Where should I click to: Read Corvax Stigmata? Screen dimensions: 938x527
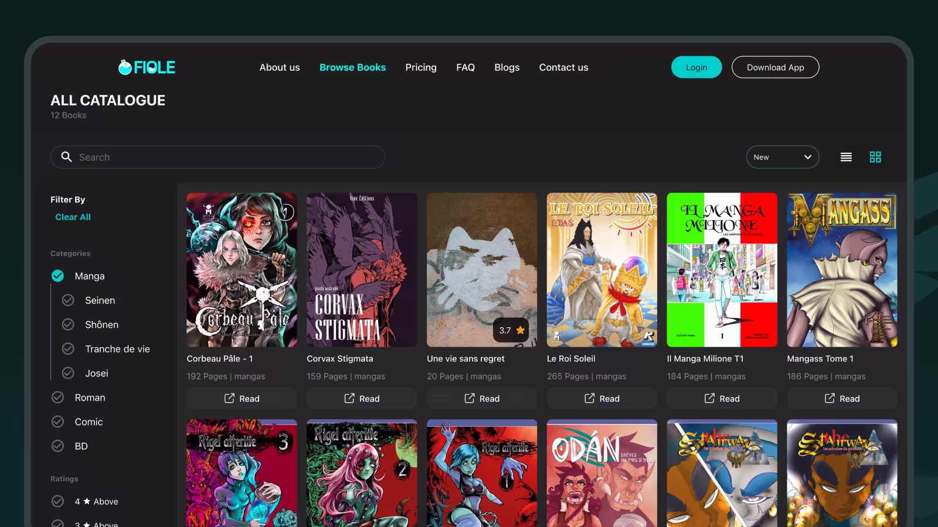[362, 398]
